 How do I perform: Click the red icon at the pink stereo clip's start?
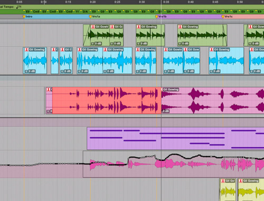[49, 90]
